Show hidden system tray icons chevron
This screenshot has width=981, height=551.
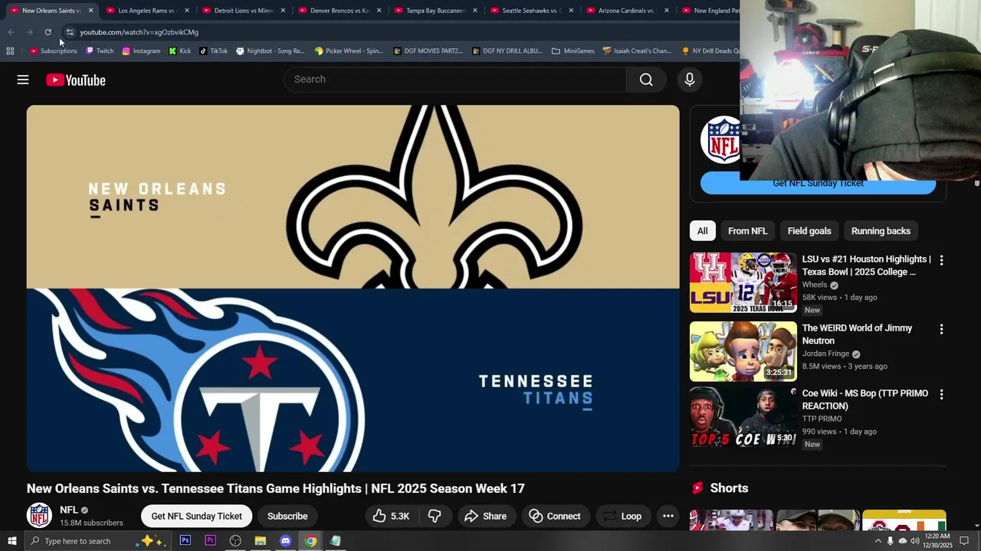tap(878, 541)
